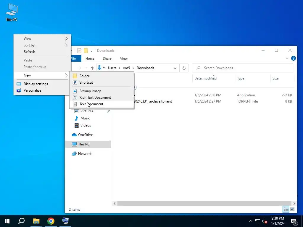
Task: Choose Shortcut in New submenu
Action: (102, 82)
